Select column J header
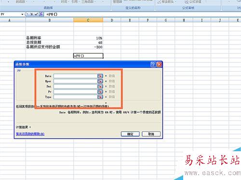Screen dimensions: 241x180 [220, 20]
